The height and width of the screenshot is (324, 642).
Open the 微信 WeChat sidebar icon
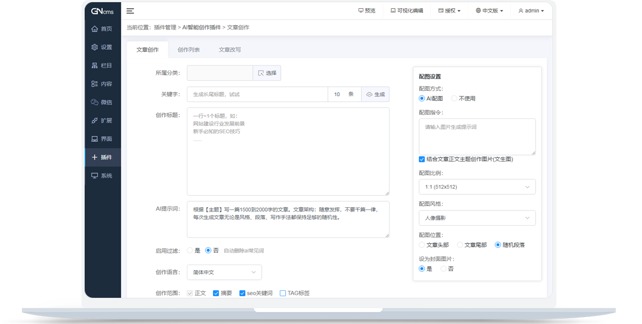(95, 103)
